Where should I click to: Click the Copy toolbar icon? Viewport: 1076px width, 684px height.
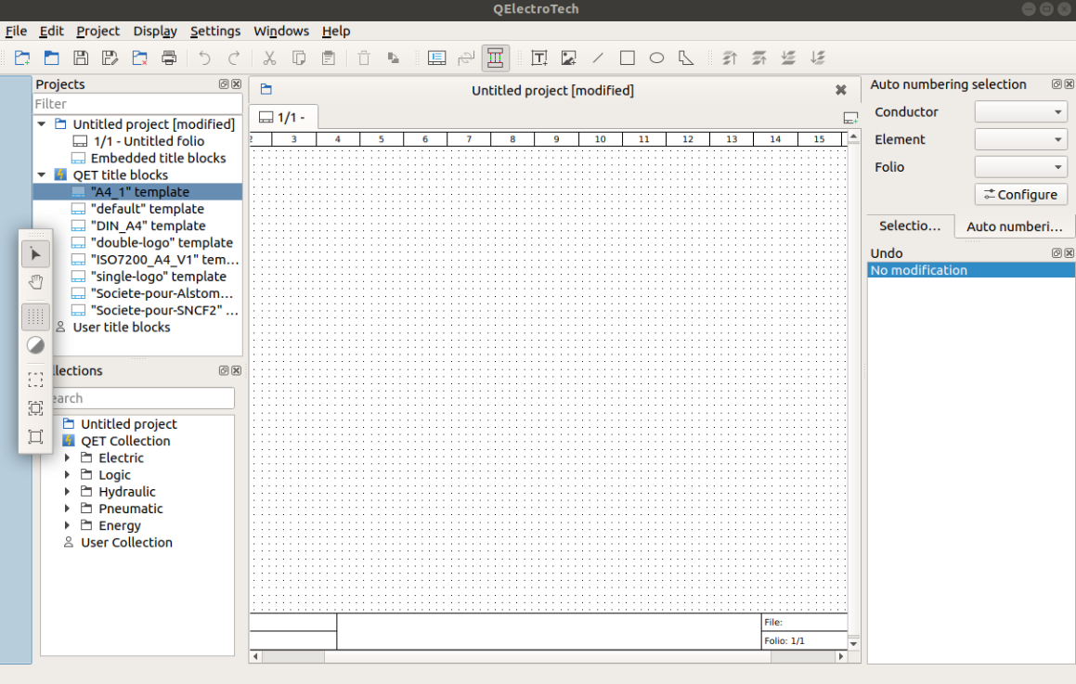[x=299, y=58]
